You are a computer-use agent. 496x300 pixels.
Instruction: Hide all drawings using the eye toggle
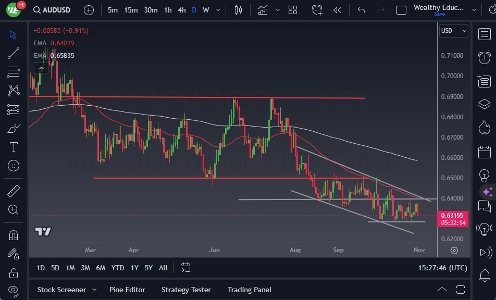[13, 291]
